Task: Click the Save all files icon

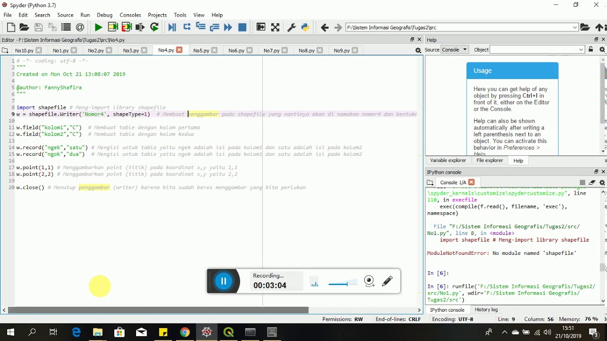Action: tap(52, 27)
